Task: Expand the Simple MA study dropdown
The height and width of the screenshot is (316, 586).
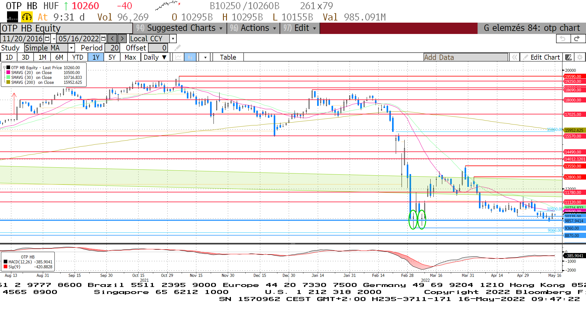Action: pos(71,48)
